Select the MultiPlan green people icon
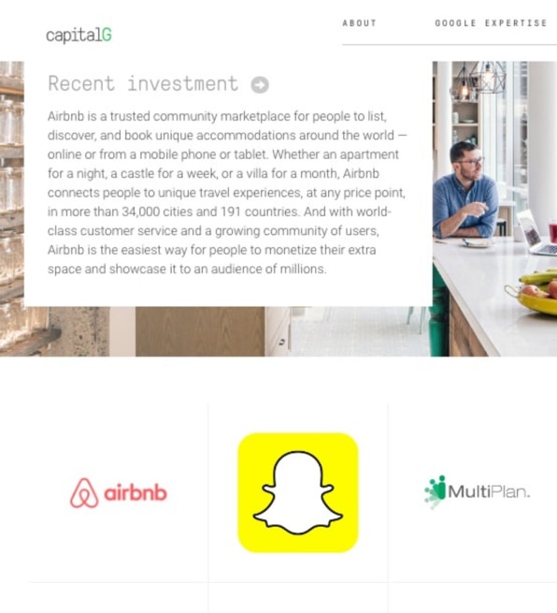Image resolution: width=557 pixels, height=613 pixels. tap(435, 491)
